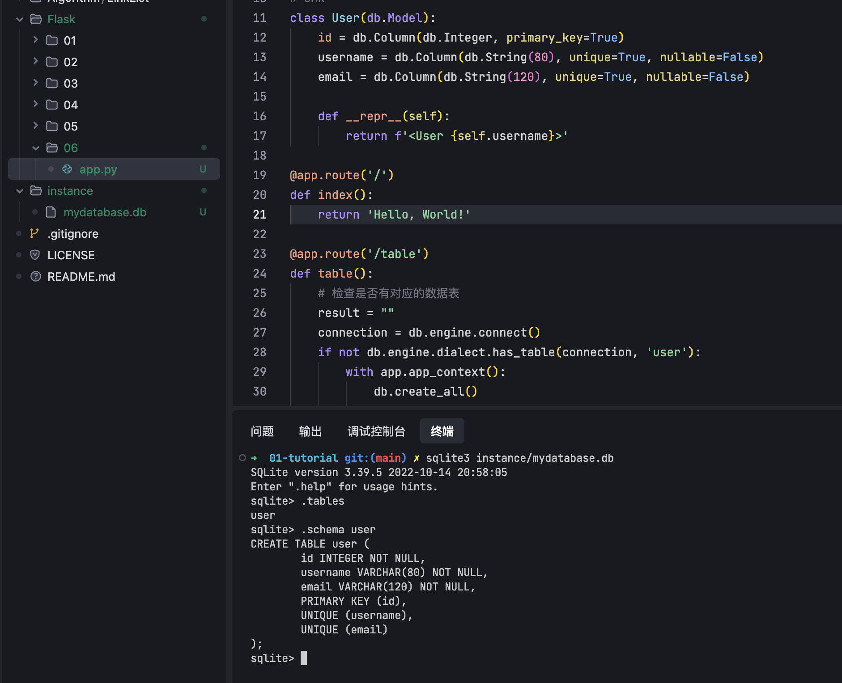
Task: Click primary_key=True on line 12
Action: [562, 38]
